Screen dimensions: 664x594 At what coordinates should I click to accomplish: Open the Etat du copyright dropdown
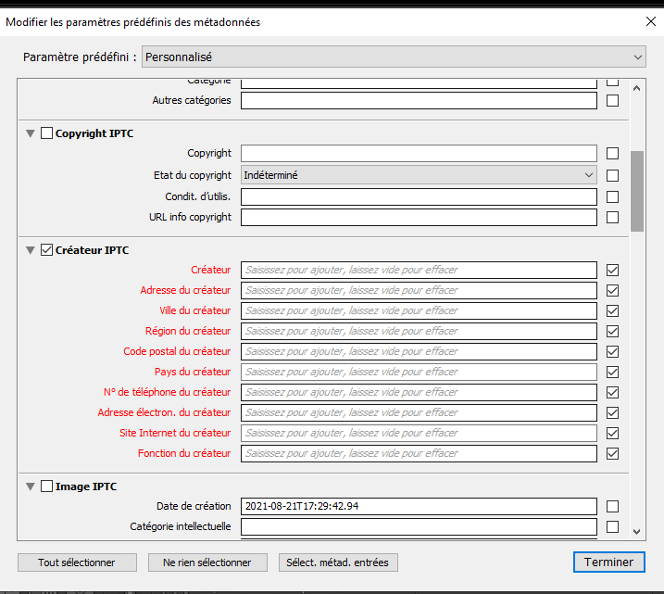(x=419, y=174)
